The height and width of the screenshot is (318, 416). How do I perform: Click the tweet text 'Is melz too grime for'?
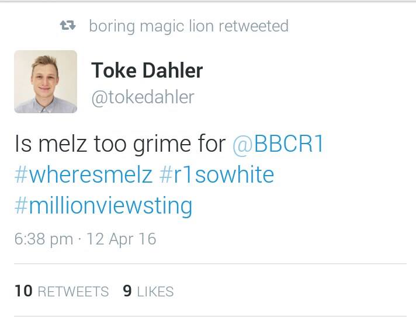(120, 145)
